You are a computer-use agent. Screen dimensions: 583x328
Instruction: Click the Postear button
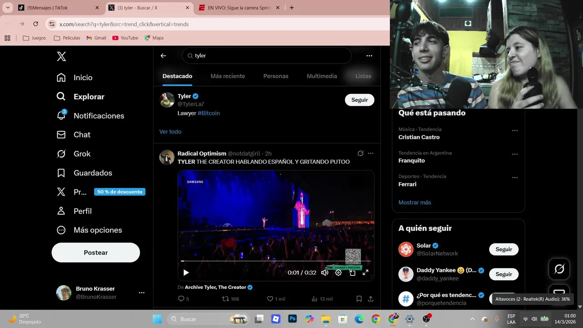click(96, 252)
